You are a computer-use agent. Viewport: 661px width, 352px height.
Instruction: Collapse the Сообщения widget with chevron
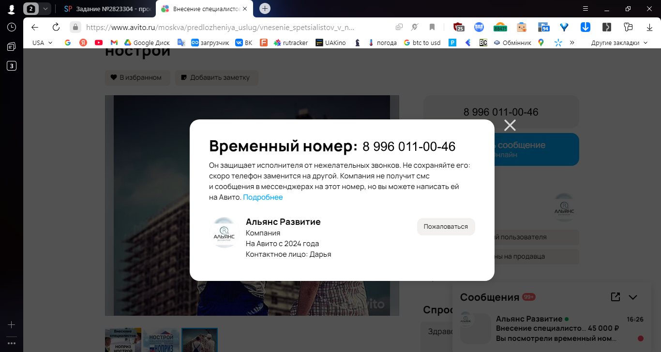tap(633, 297)
